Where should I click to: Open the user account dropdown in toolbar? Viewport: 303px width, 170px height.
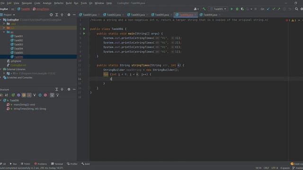point(196,9)
